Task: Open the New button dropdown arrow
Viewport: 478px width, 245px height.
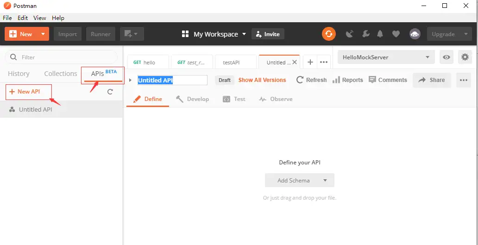Action: 43,34
